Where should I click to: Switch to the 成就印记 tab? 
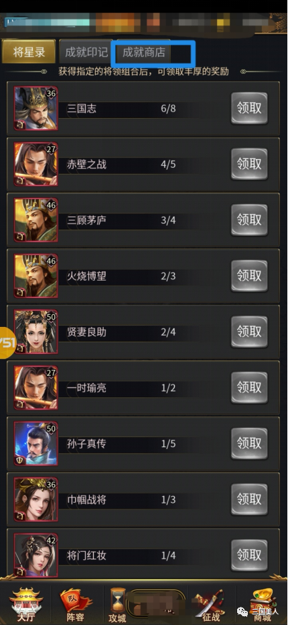coord(86,52)
